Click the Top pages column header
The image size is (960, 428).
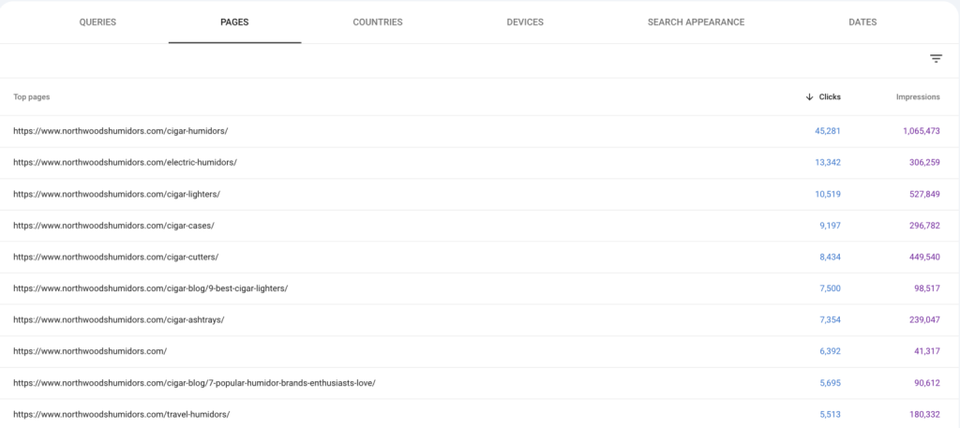(32, 96)
